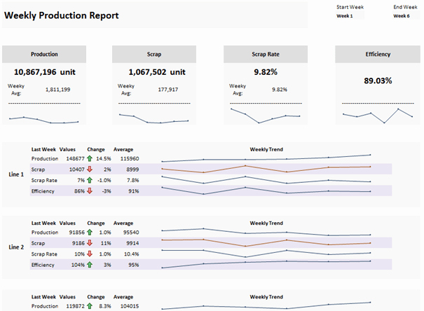Click the third line's production average 104015

(130, 306)
